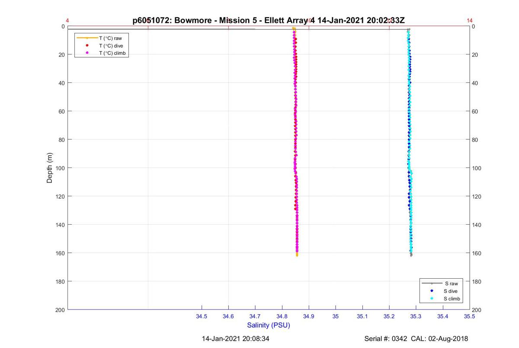Click the 'Salinity (PSU)' axis label
The height and width of the screenshot is (348, 519).
coord(269,325)
